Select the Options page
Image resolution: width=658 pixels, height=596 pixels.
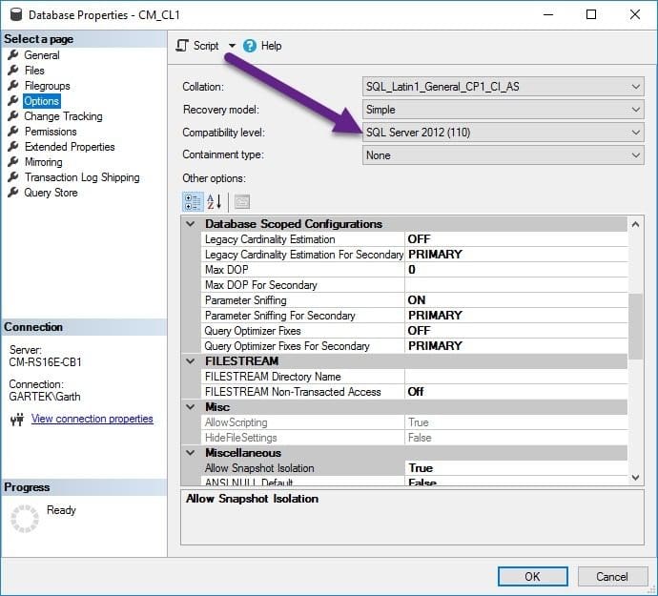(42, 101)
